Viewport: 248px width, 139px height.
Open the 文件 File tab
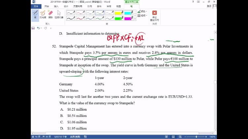36,6
